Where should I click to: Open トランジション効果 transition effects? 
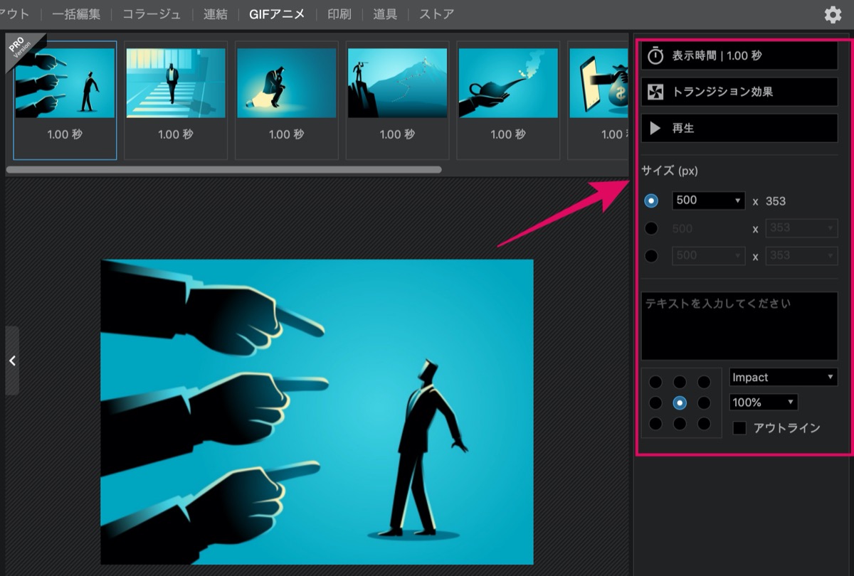(x=739, y=92)
